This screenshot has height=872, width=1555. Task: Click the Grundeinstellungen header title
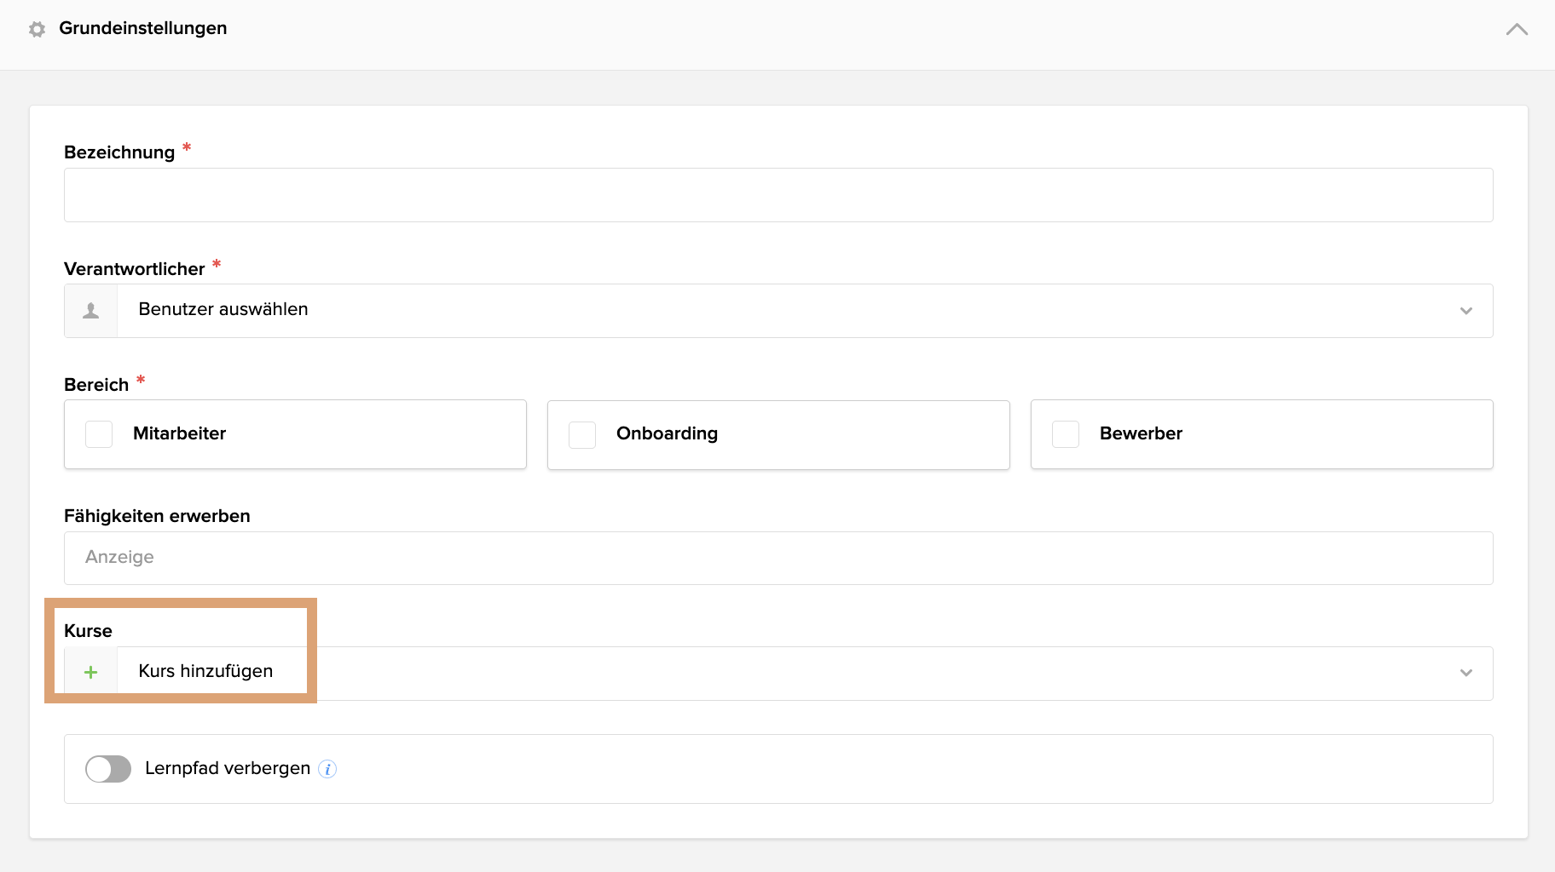pyautogui.click(x=142, y=28)
